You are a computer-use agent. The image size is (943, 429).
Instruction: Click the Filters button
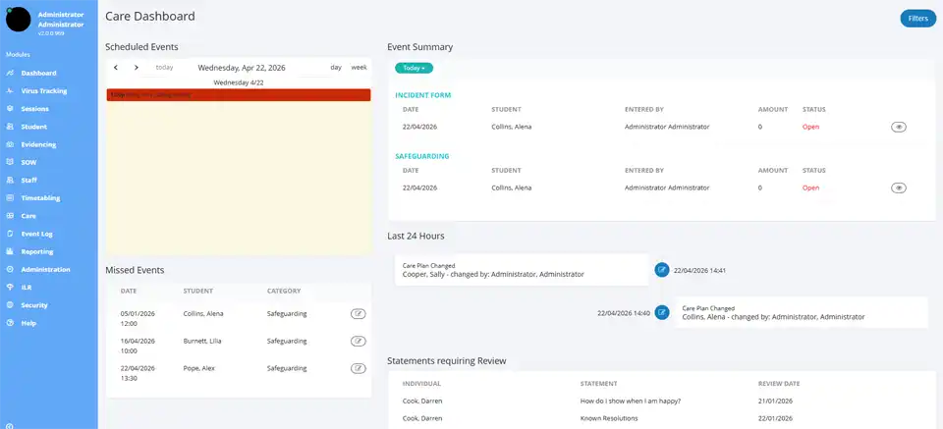[x=918, y=19]
